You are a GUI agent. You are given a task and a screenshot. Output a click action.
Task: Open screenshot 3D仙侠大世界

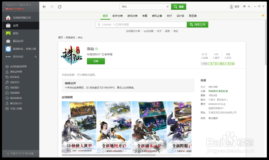click(x=79, y=127)
